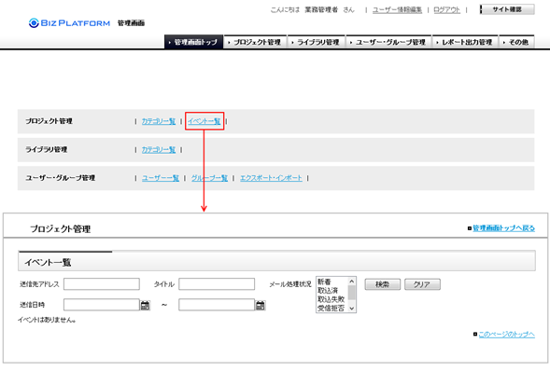Click このページのトップへ link

(x=506, y=335)
